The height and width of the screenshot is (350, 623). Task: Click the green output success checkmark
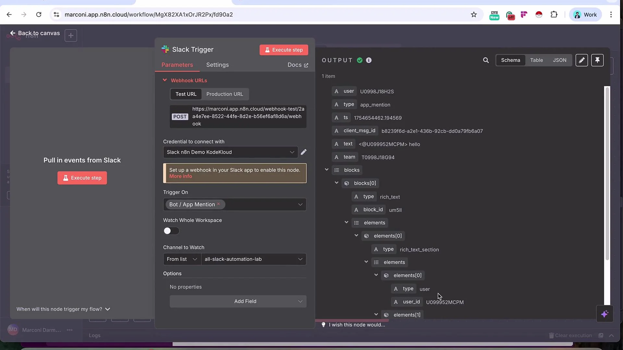pos(360,60)
